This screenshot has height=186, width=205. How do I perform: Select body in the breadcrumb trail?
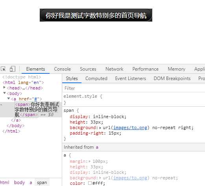(19, 182)
